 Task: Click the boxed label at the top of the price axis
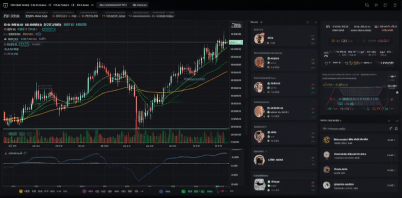point(237,25)
